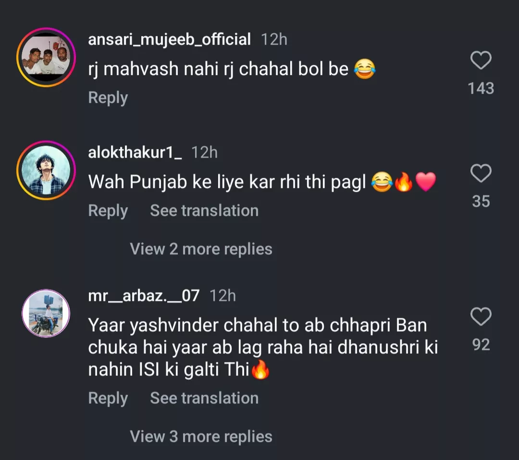Image resolution: width=519 pixels, height=460 pixels.
Task: Tap heart on alokthakur1_'s comment
Action: pos(481,174)
